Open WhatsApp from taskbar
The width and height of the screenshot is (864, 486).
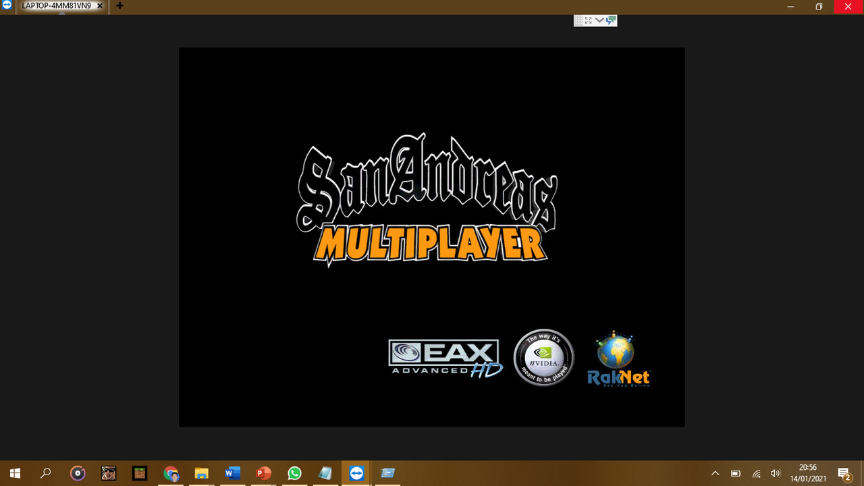[294, 473]
